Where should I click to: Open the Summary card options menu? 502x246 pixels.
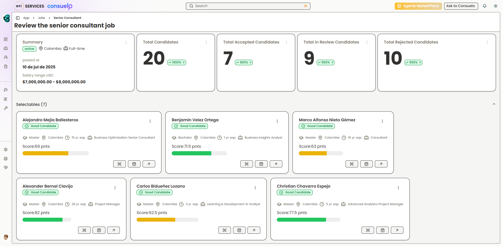[x=126, y=42]
